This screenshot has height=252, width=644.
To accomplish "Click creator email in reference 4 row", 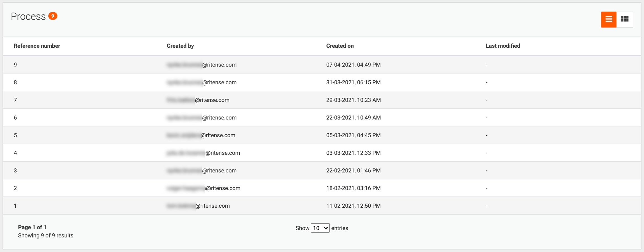I will click(203, 153).
